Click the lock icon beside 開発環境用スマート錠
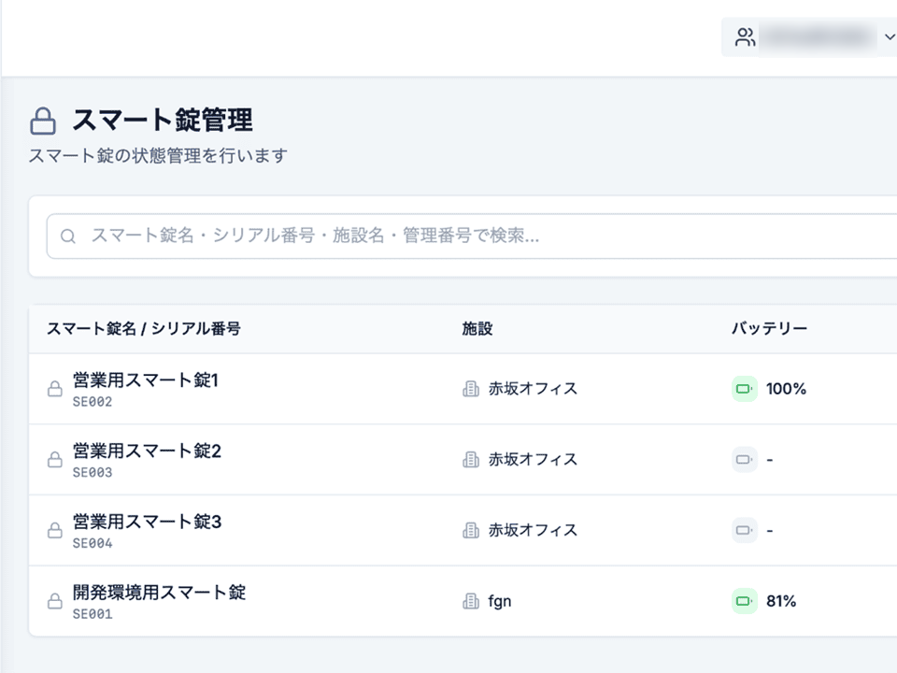The image size is (897, 673). click(x=55, y=601)
